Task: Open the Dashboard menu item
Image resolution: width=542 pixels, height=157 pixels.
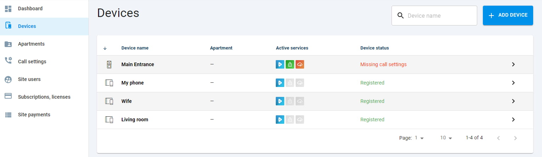Action: coord(44,8)
